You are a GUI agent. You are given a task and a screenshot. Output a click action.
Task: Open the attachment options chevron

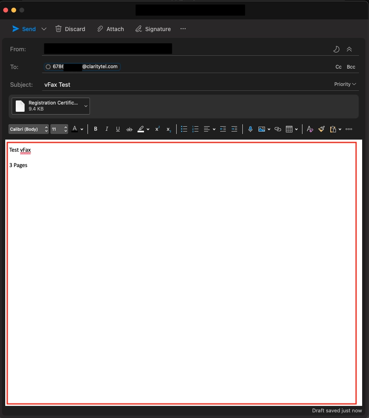click(86, 106)
